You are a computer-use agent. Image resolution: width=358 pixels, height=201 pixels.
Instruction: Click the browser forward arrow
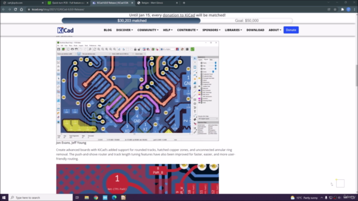[x=10, y=9]
